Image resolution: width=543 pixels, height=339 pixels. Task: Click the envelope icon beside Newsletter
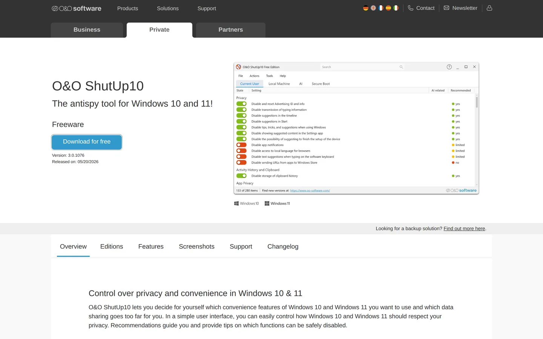pyautogui.click(x=446, y=8)
